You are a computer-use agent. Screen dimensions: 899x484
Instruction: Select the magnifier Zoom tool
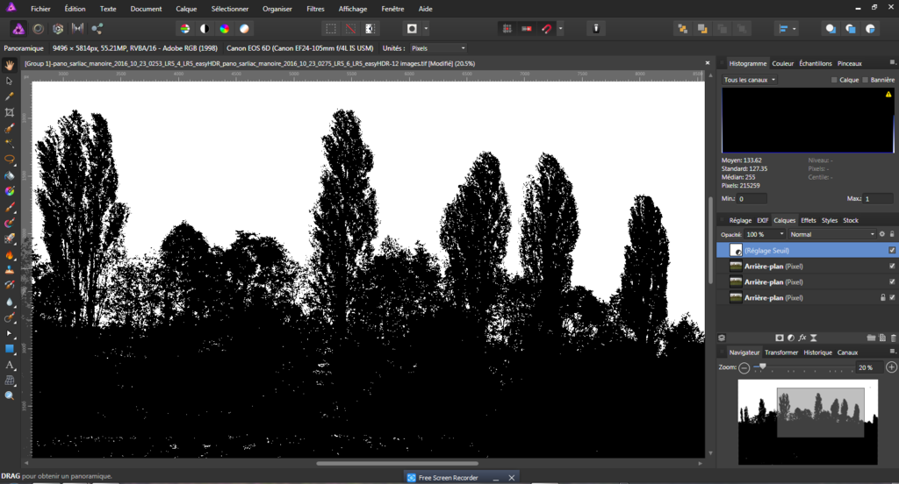point(9,395)
